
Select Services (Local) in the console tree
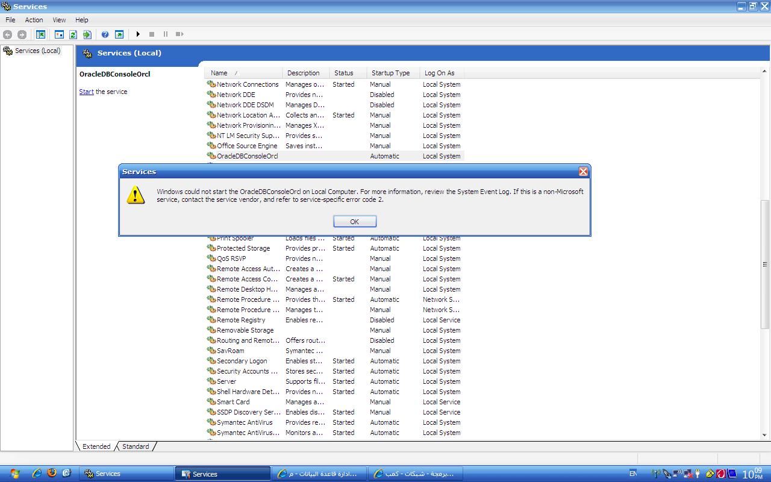pos(37,51)
